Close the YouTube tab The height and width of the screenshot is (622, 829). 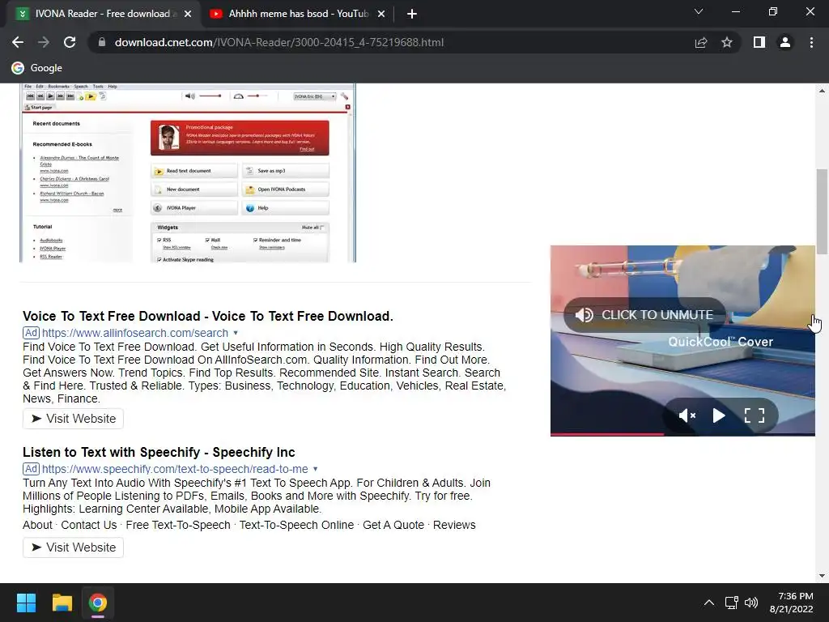pos(381,14)
